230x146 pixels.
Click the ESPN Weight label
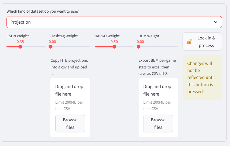(18, 36)
